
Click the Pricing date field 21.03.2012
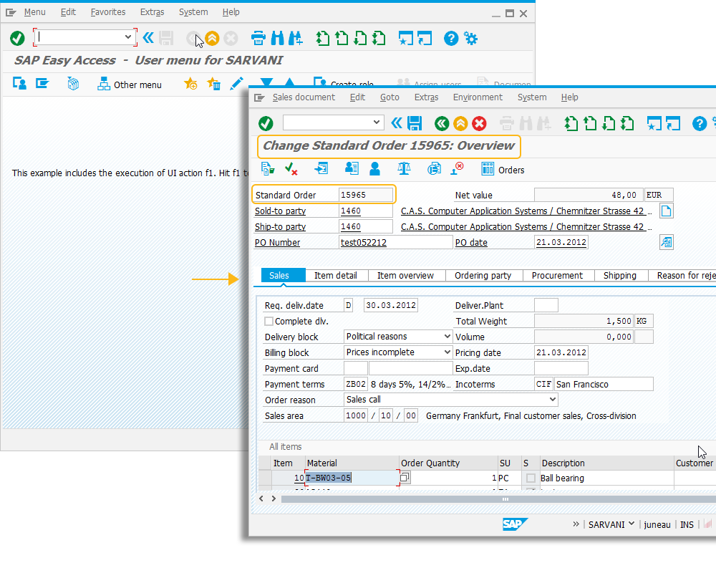(561, 352)
